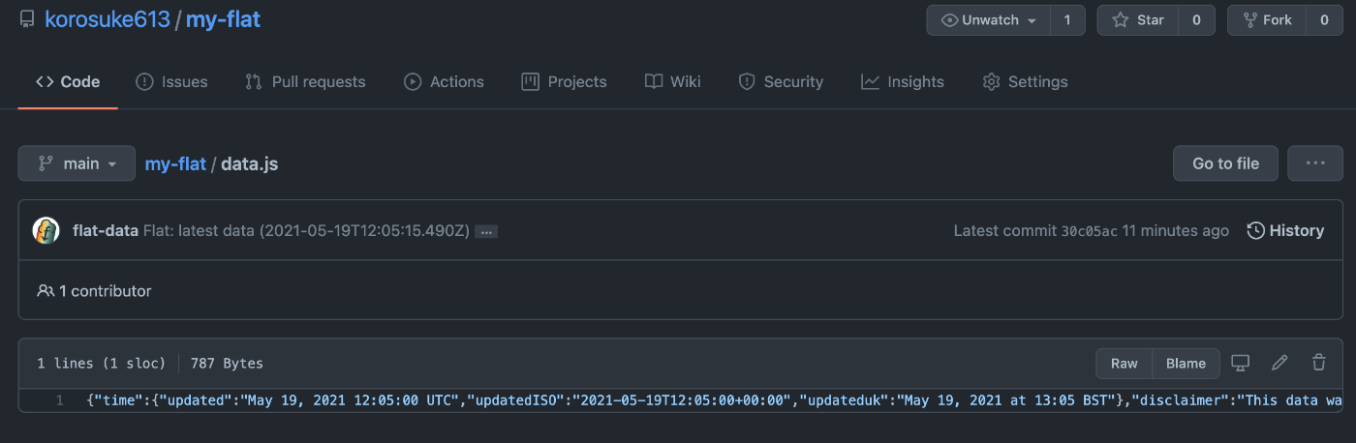Click my-flat in the file breadcrumb
Viewport: 1356px width, 443px height.
point(175,163)
